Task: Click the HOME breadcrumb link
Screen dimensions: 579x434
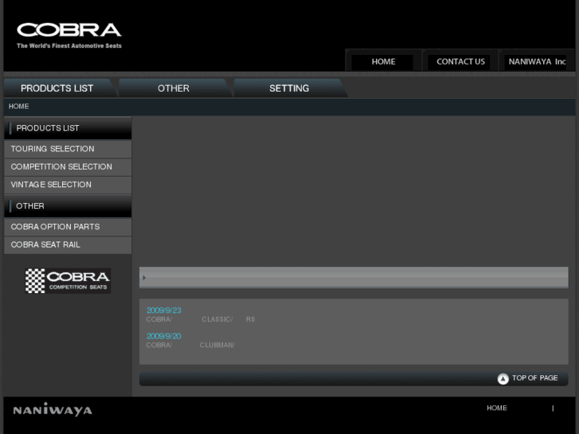Action: point(19,107)
